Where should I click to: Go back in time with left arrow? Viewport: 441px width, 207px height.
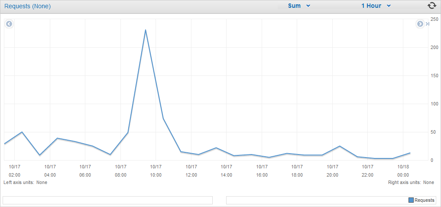(x=9, y=24)
